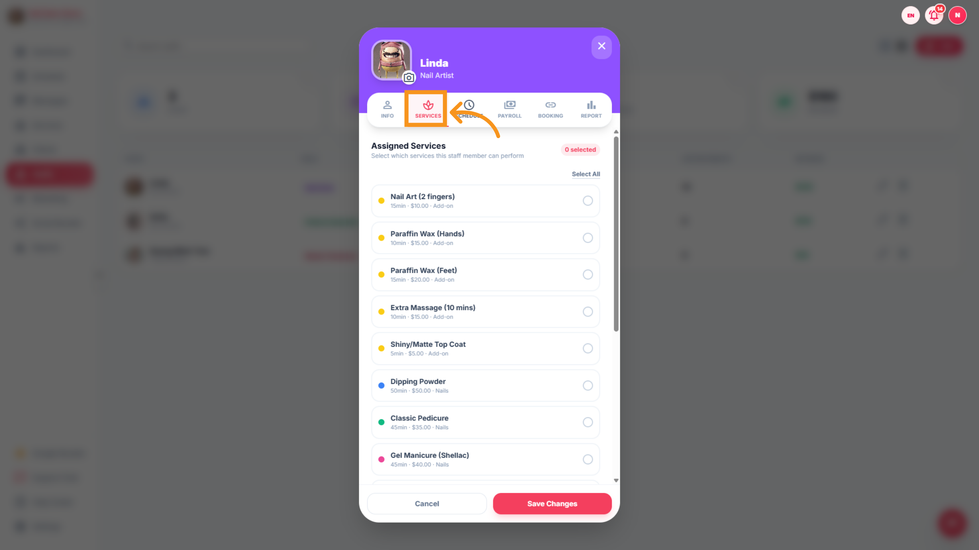The width and height of the screenshot is (979, 550).
Task: Select the Dipping Powder service
Action: [x=485, y=385]
